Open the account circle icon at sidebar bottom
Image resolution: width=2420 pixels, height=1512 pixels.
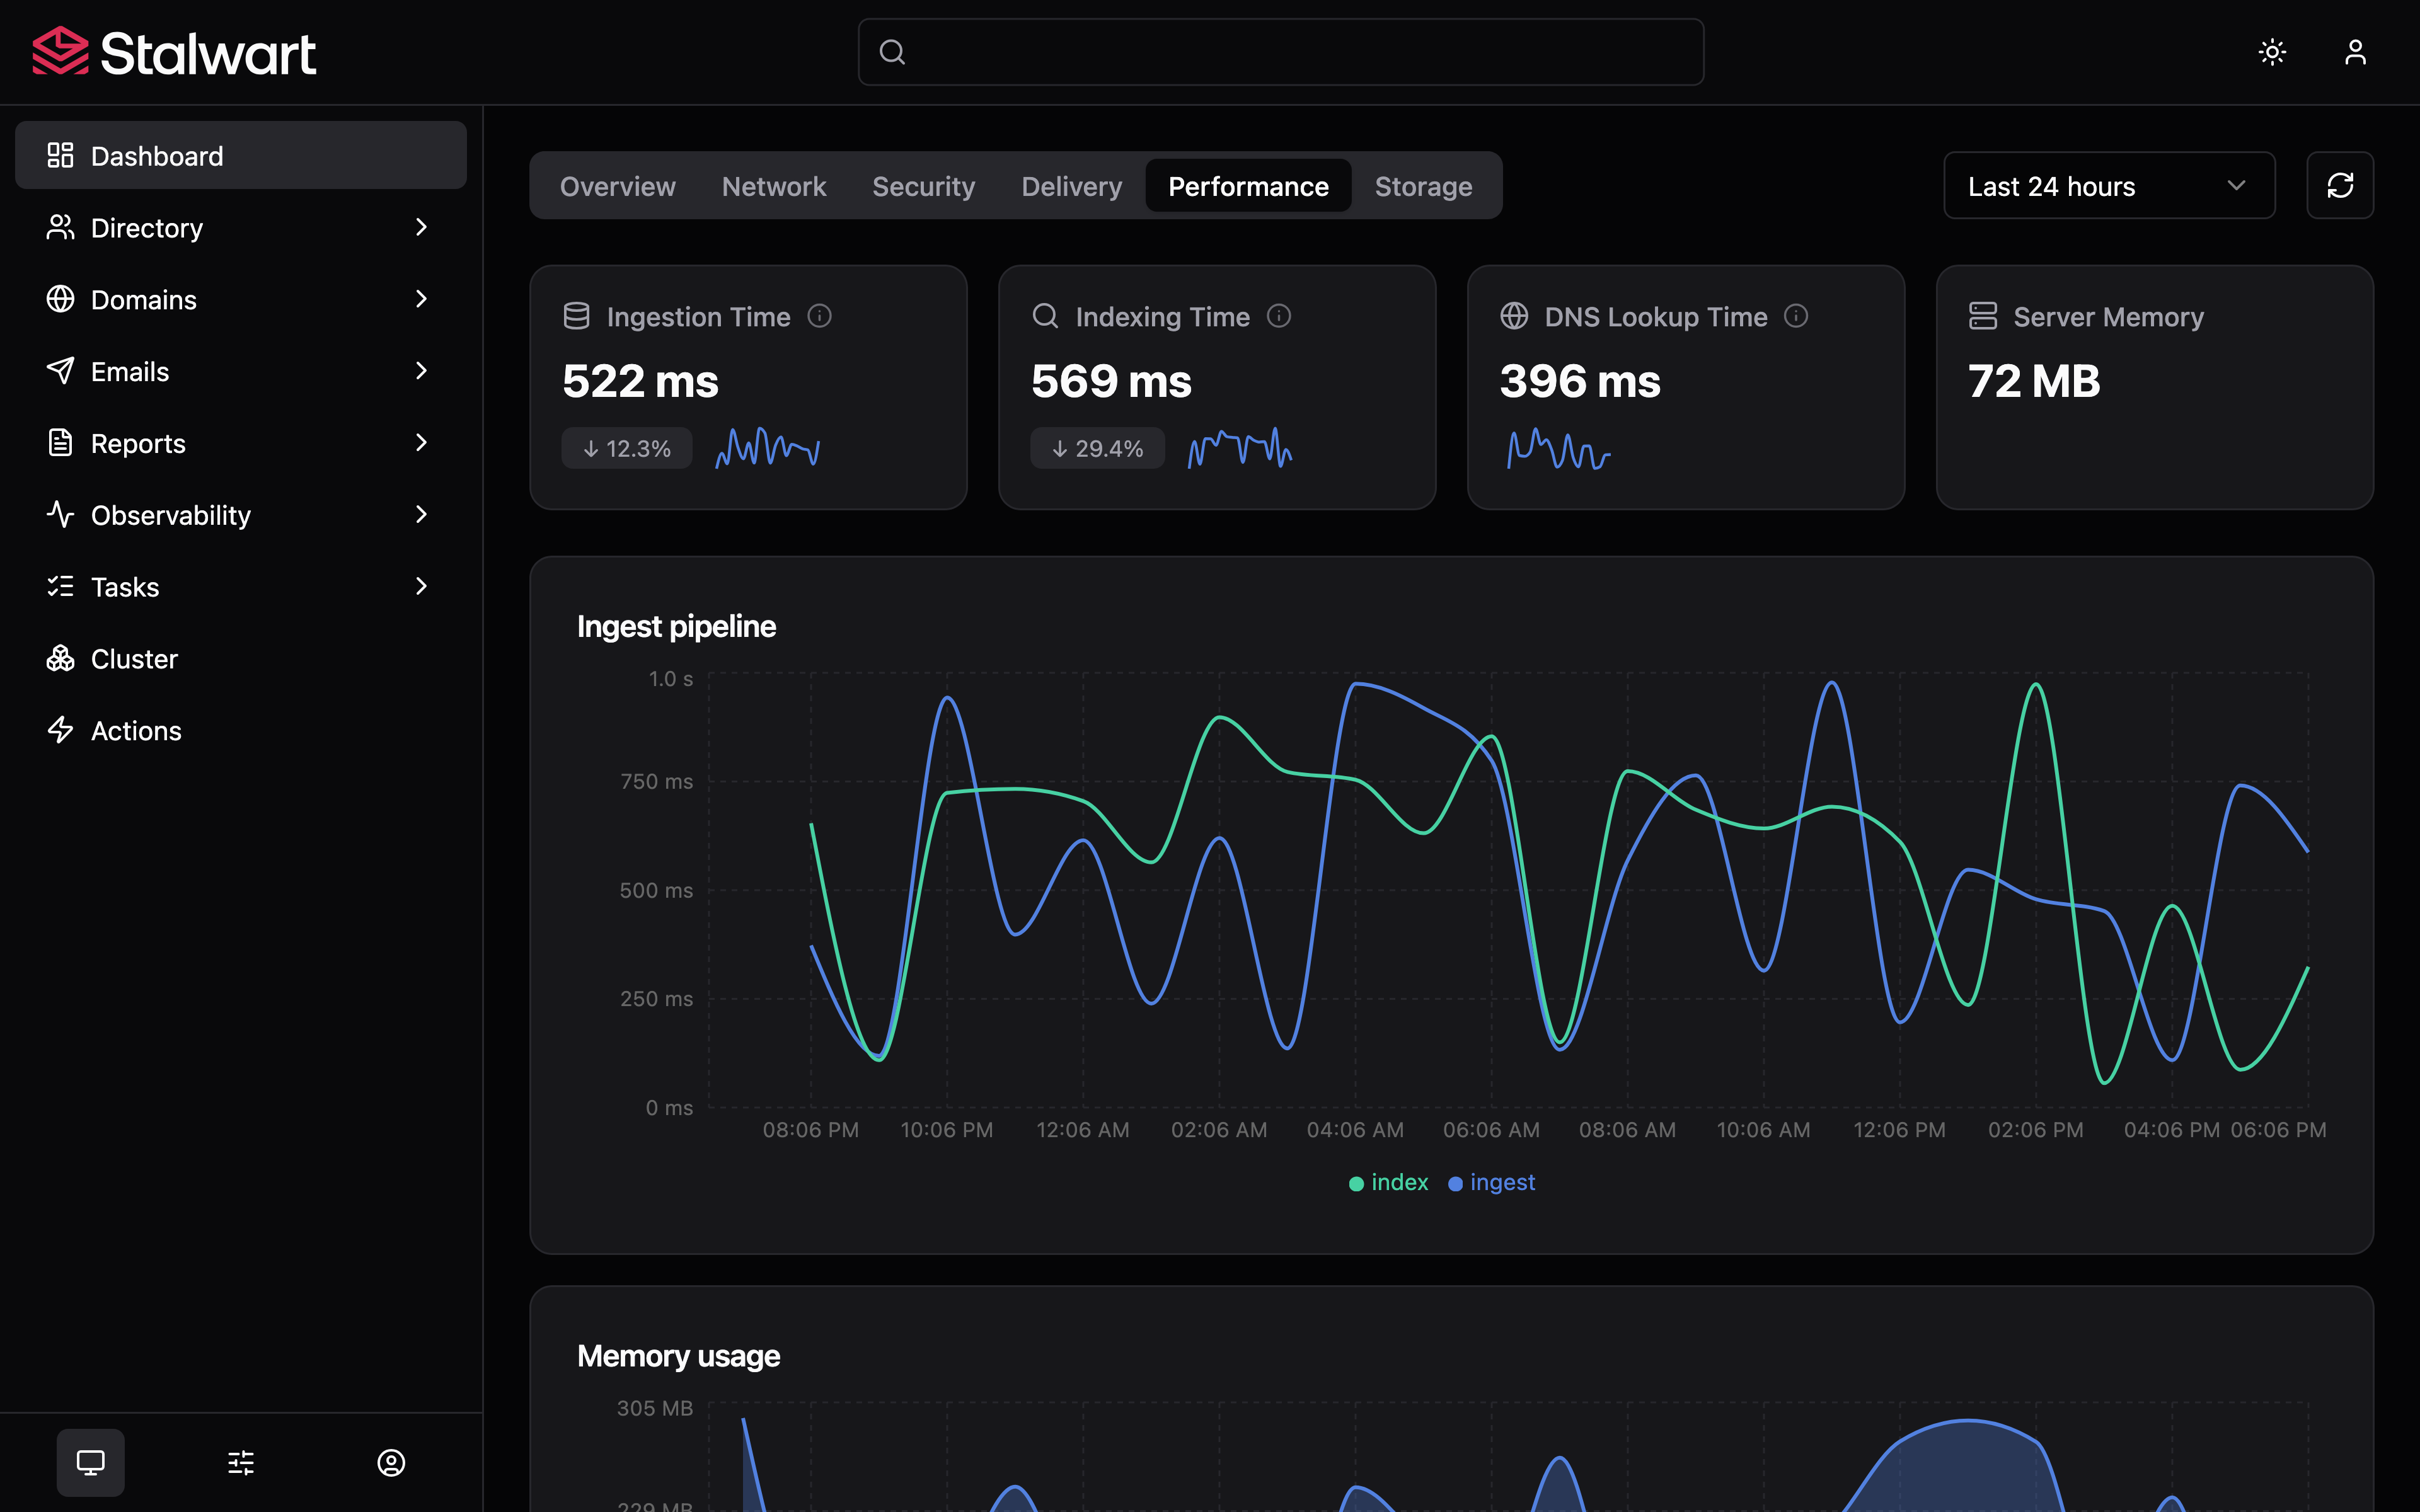391,1463
